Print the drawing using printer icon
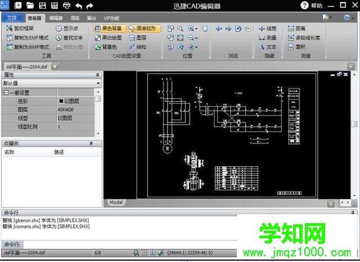 click(66, 5)
